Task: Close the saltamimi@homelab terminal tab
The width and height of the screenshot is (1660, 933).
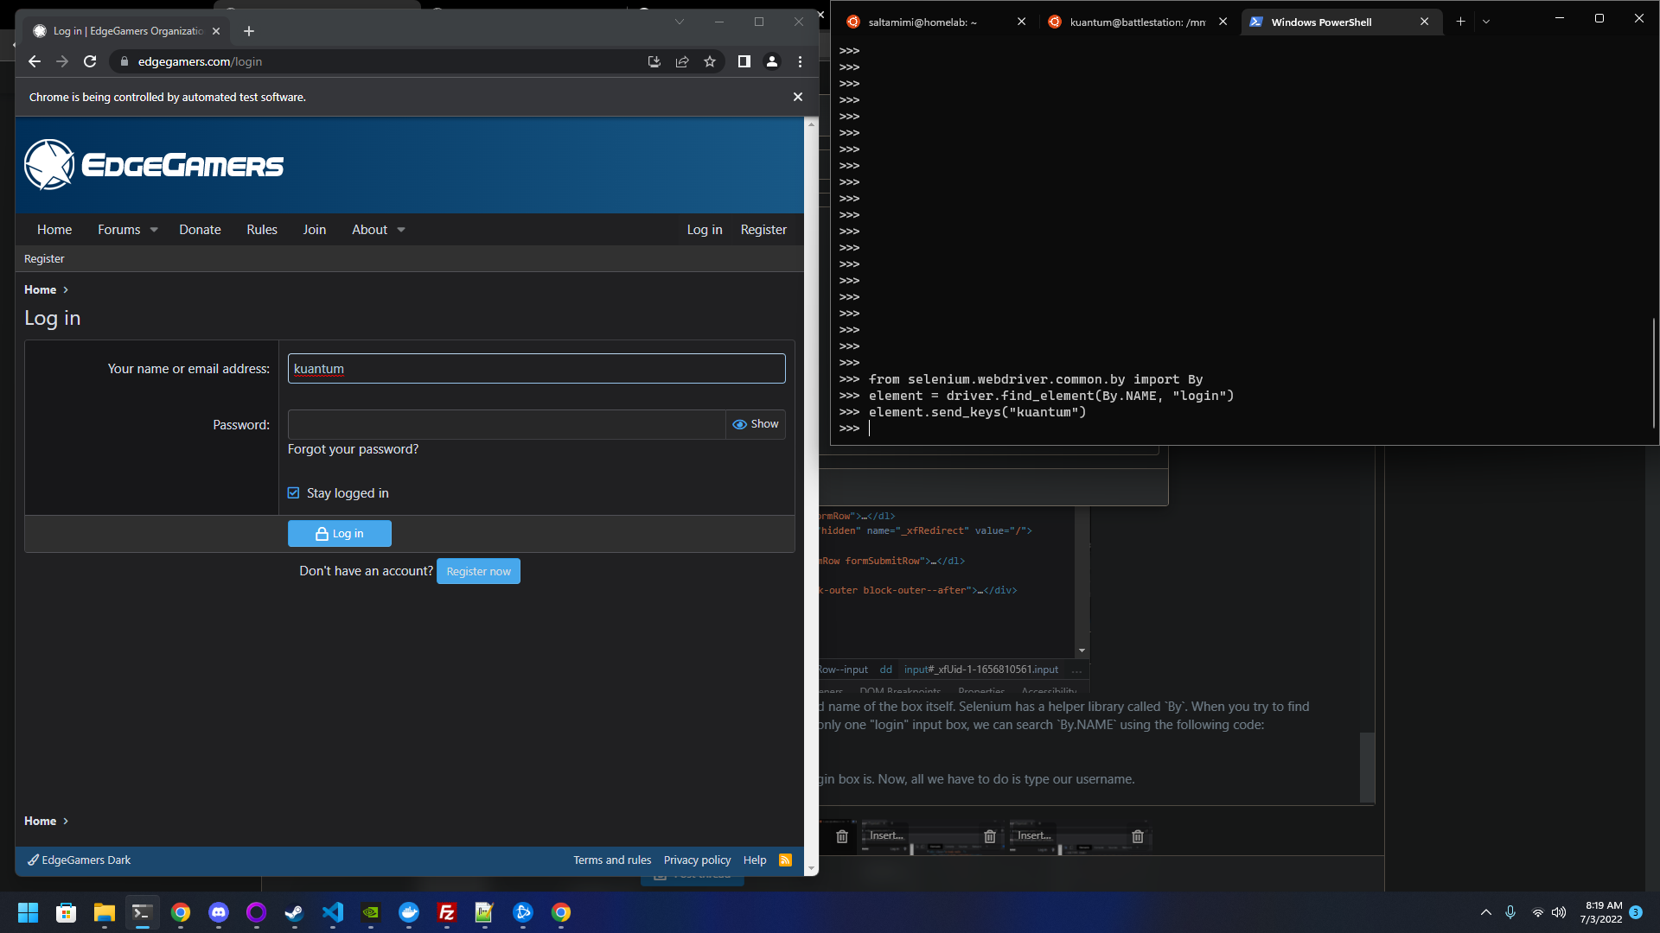Action: (x=1021, y=22)
